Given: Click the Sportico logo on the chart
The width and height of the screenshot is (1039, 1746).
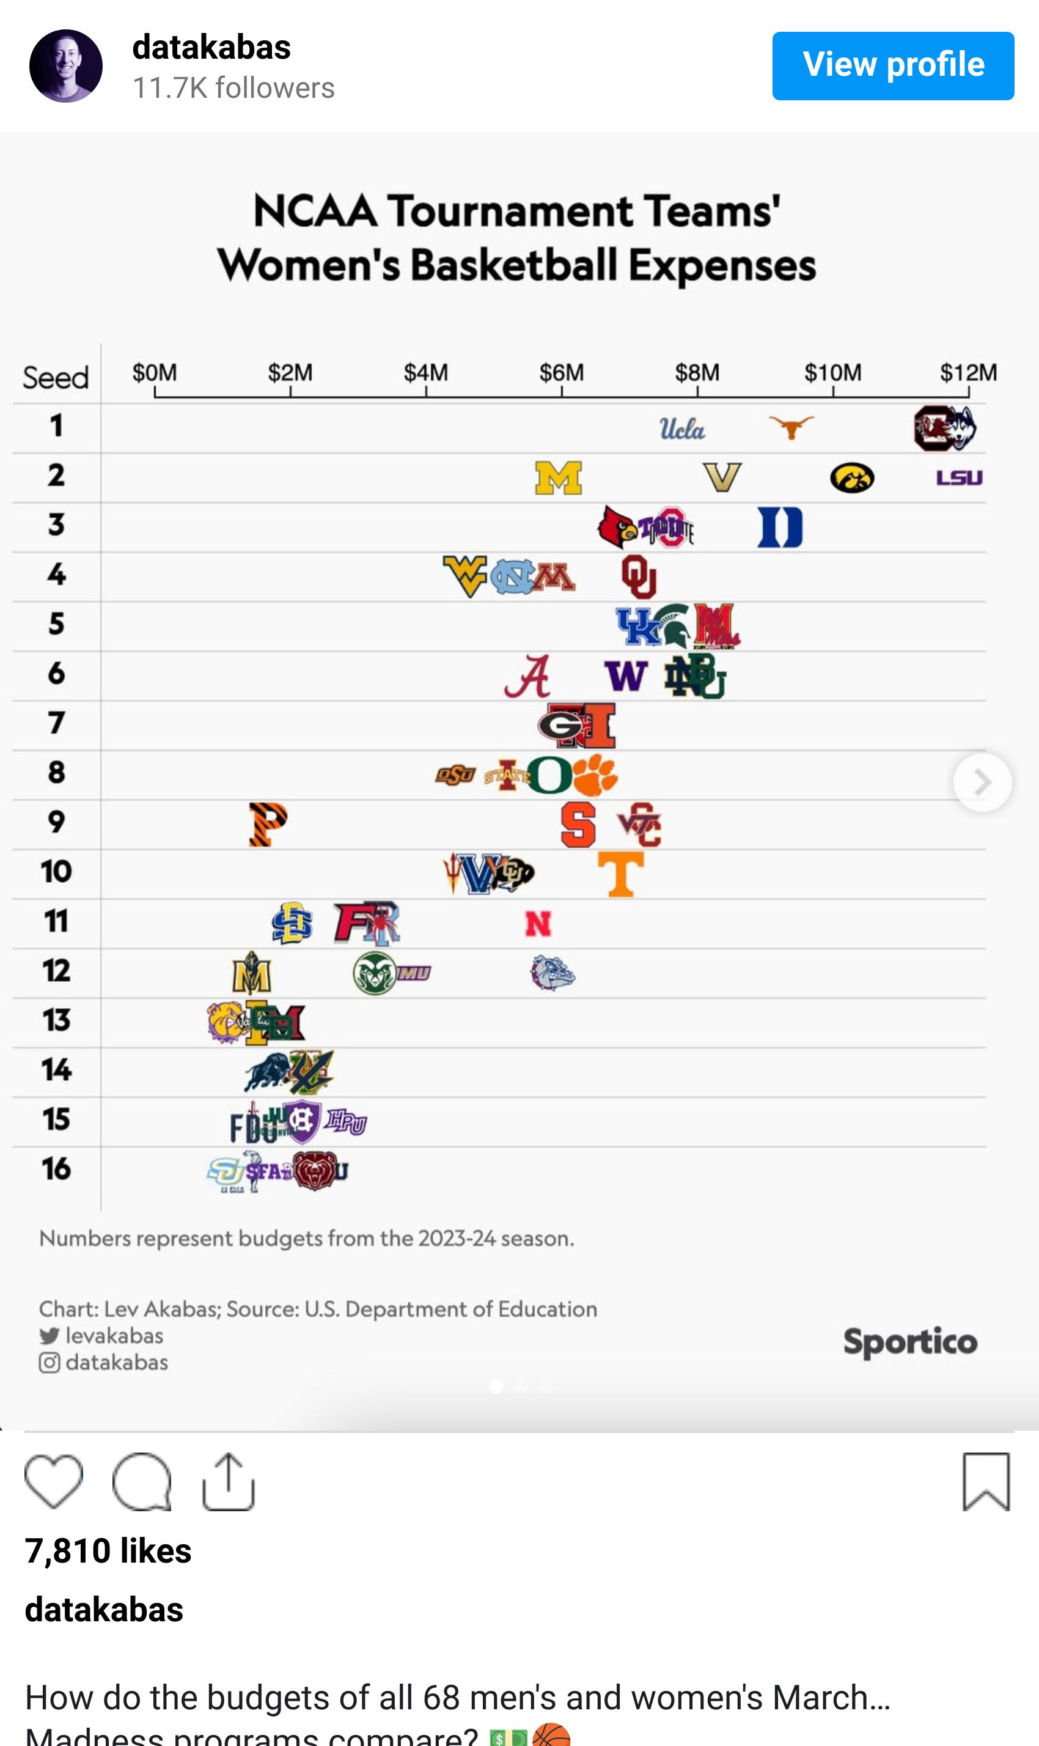Looking at the screenshot, I should 909,1342.
